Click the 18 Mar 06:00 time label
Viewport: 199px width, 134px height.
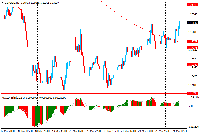coord(25,131)
